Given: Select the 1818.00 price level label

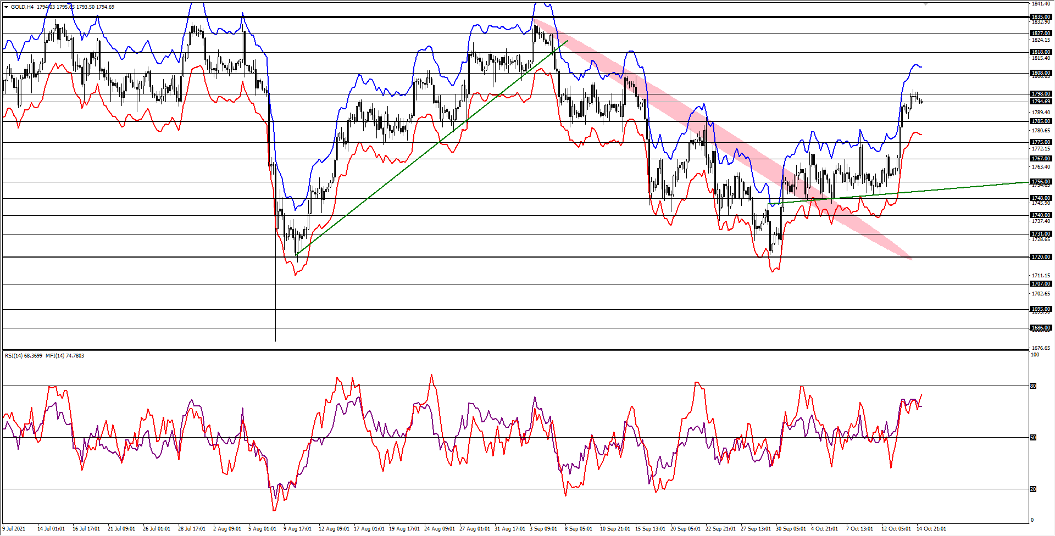Looking at the screenshot, I should [1041, 52].
